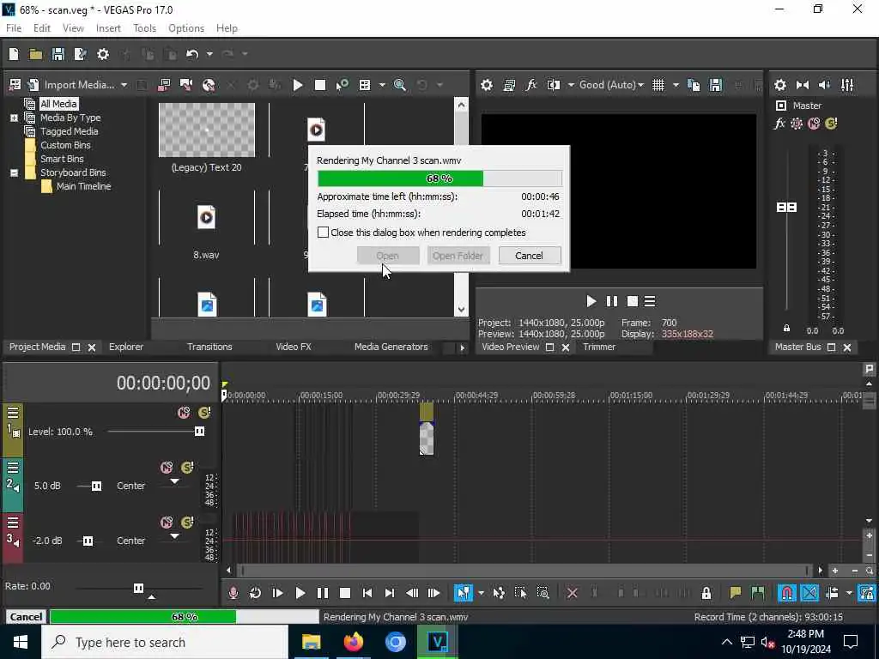Viewport: 879px width, 659px height.
Task: Open Import Media dropdown arrow
Action: 124,85
